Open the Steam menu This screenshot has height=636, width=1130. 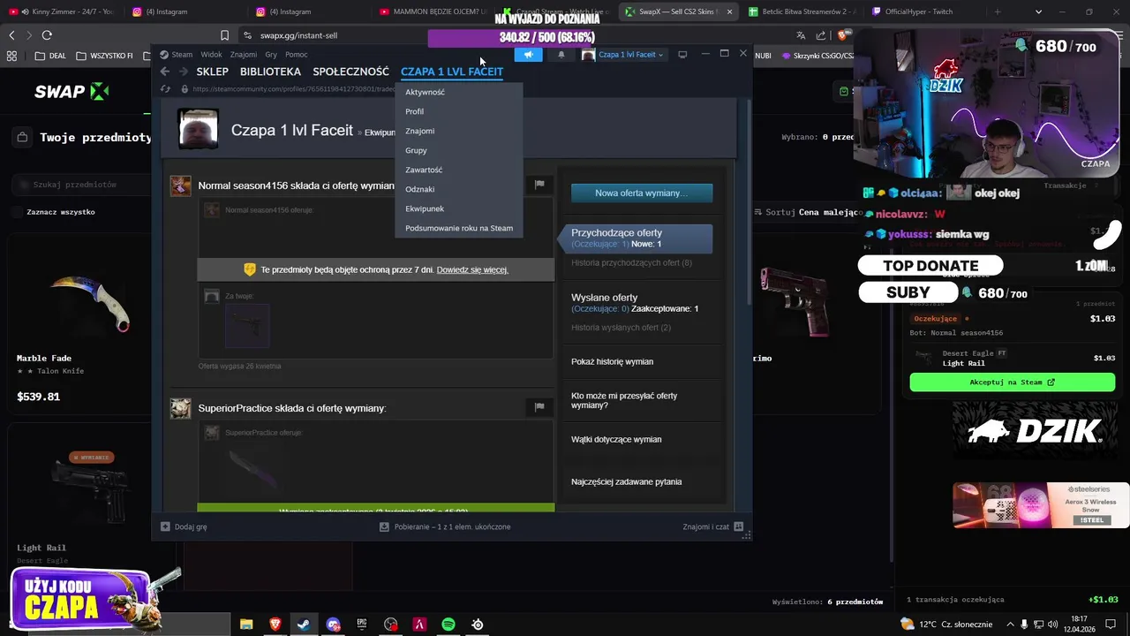click(176, 55)
